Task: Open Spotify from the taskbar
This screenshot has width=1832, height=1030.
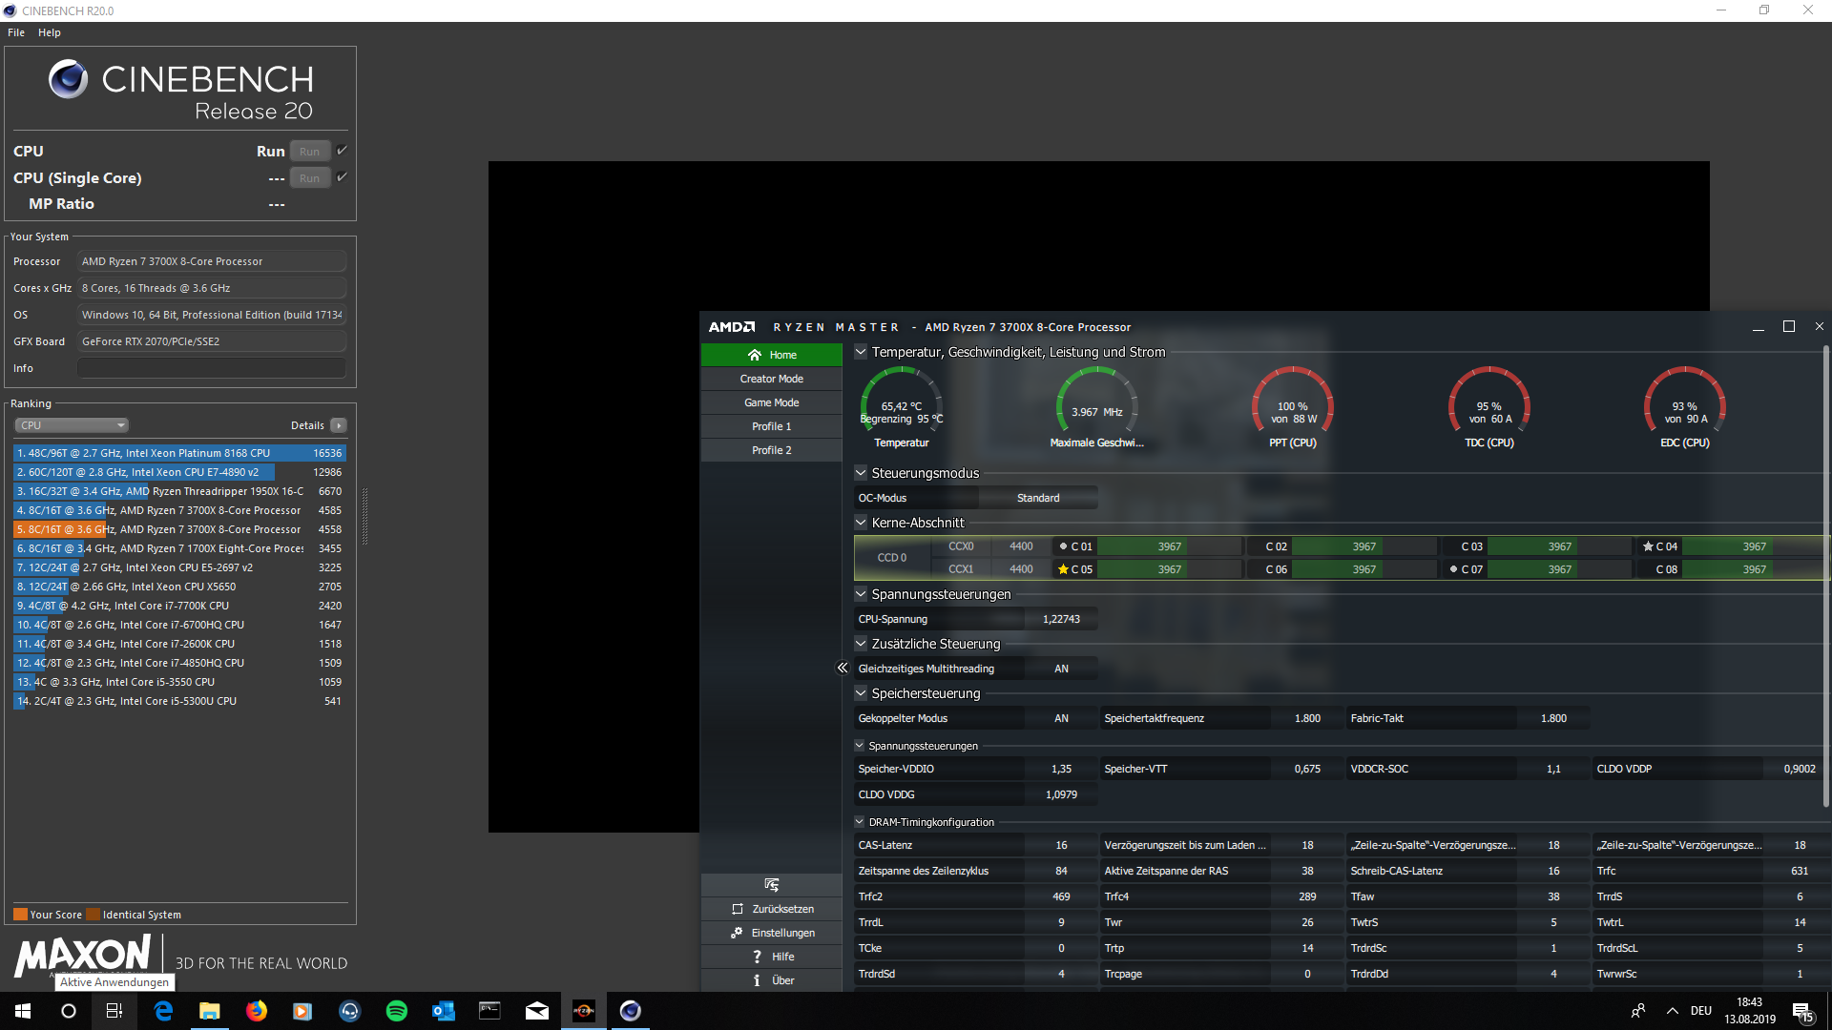Action: click(x=396, y=1011)
